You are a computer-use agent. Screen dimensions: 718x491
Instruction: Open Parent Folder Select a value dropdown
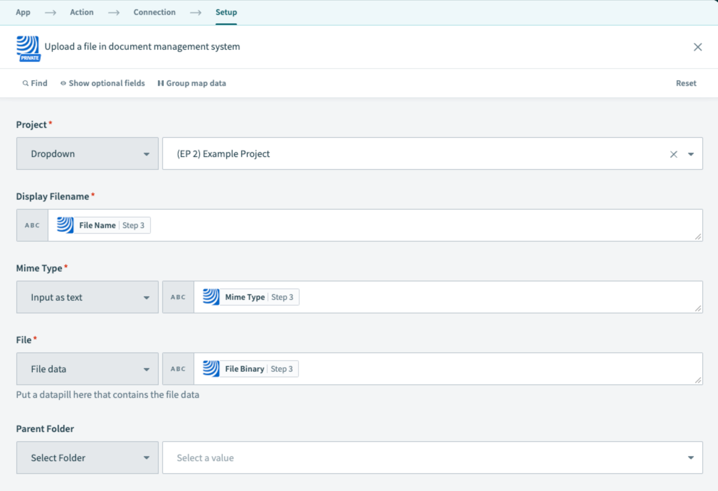pos(432,458)
